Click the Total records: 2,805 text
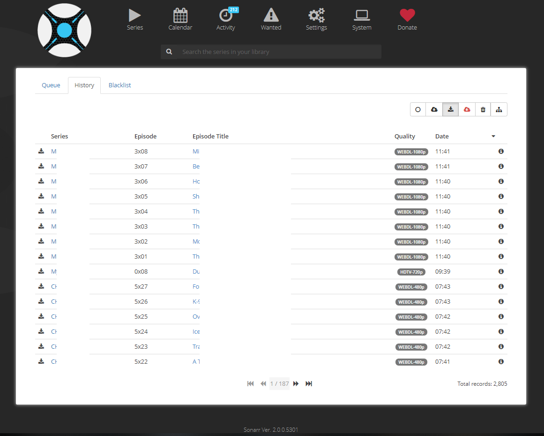The width and height of the screenshot is (544, 436). (x=482, y=384)
